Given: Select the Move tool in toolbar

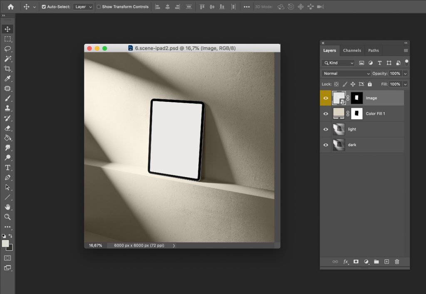Looking at the screenshot, I should [x=7, y=29].
